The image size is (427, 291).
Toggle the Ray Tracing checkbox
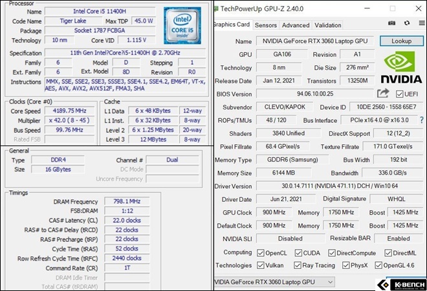(x=298, y=265)
